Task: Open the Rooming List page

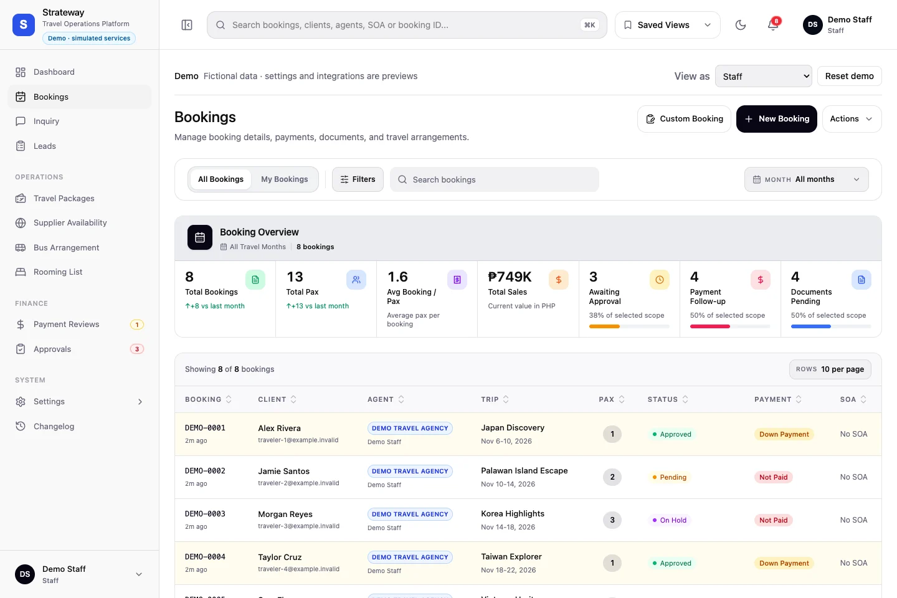Action: (79, 272)
